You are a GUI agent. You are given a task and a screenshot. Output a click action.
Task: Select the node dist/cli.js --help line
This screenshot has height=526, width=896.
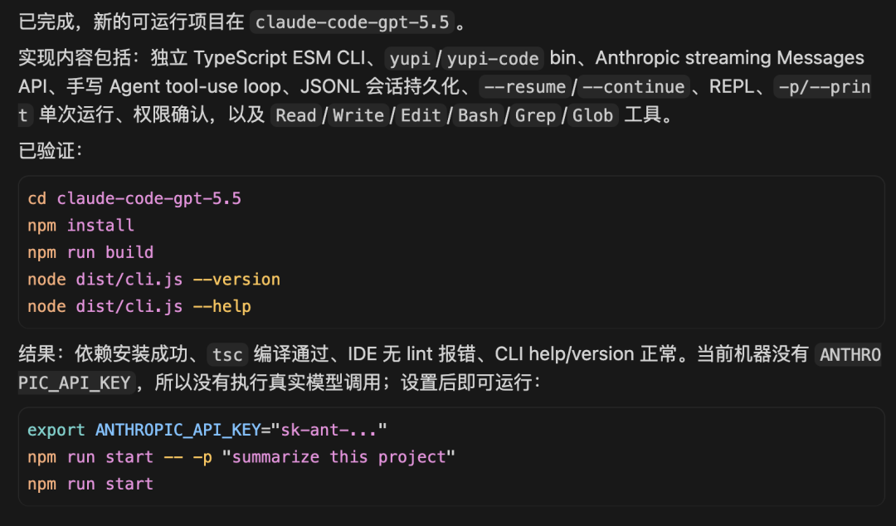[139, 306]
